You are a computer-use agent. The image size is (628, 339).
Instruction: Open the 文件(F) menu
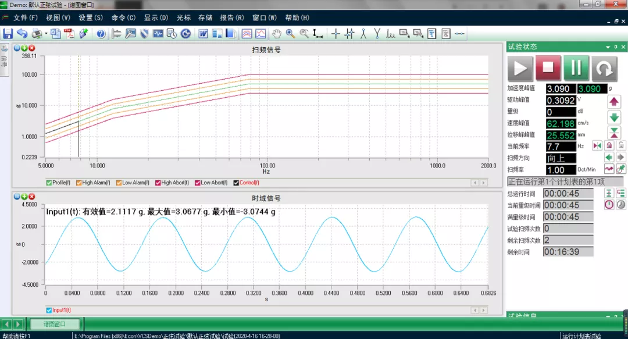coord(25,17)
